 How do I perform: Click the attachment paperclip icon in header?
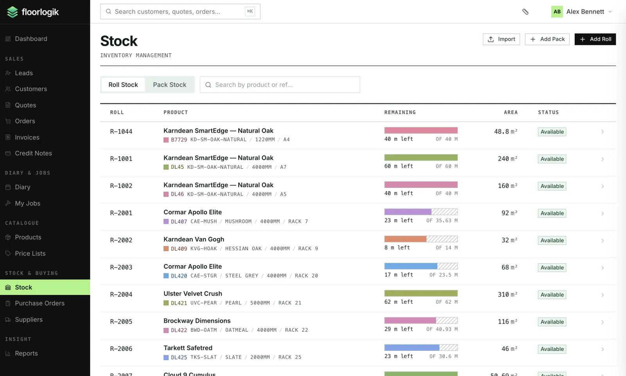click(x=525, y=12)
